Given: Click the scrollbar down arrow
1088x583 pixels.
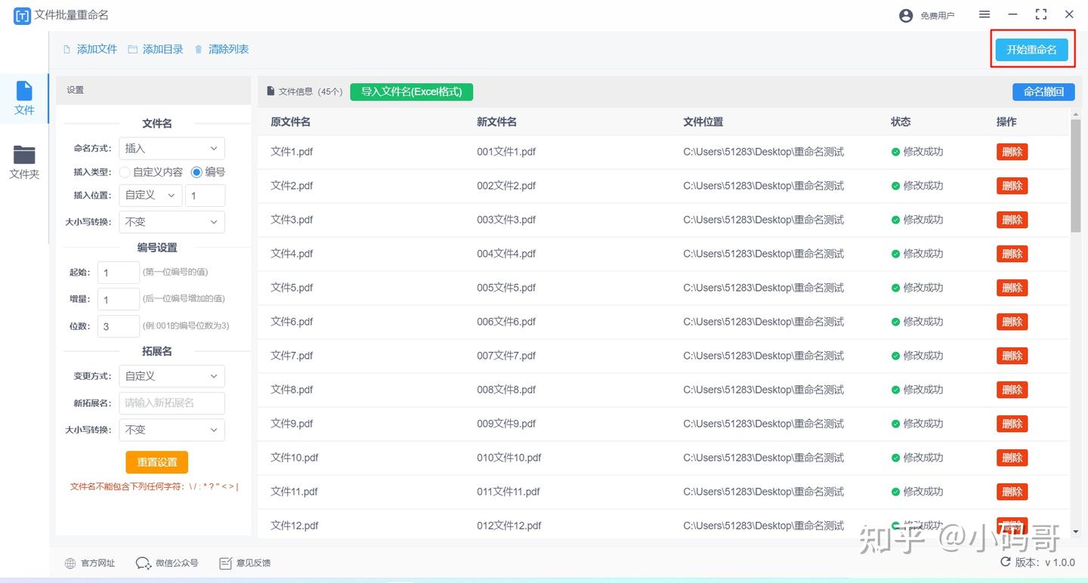Looking at the screenshot, I should point(1076,532).
